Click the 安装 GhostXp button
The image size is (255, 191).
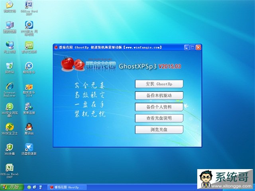point(159,84)
